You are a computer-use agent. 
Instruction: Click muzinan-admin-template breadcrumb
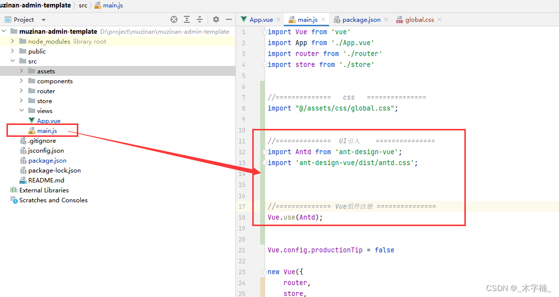click(35, 5)
